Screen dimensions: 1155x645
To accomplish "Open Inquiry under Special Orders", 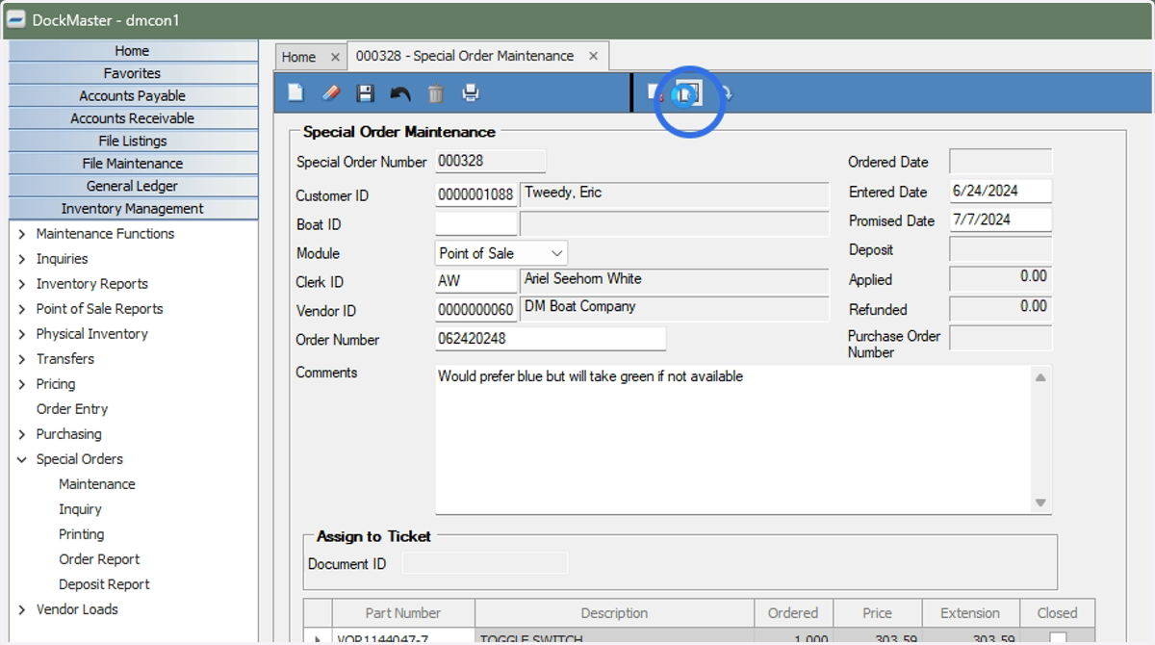I will (80, 509).
